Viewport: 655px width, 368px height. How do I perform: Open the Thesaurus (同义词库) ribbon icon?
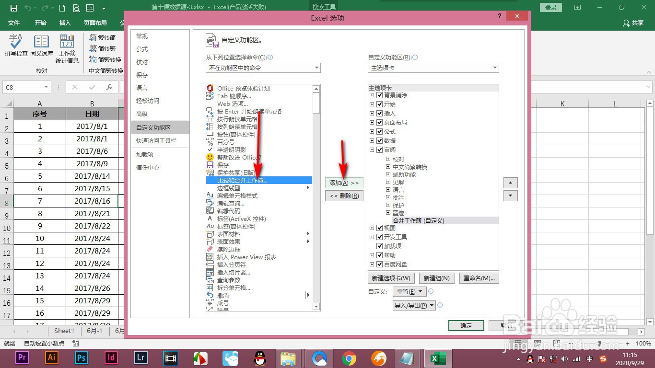coord(42,45)
